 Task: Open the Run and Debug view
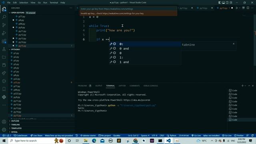(4, 33)
